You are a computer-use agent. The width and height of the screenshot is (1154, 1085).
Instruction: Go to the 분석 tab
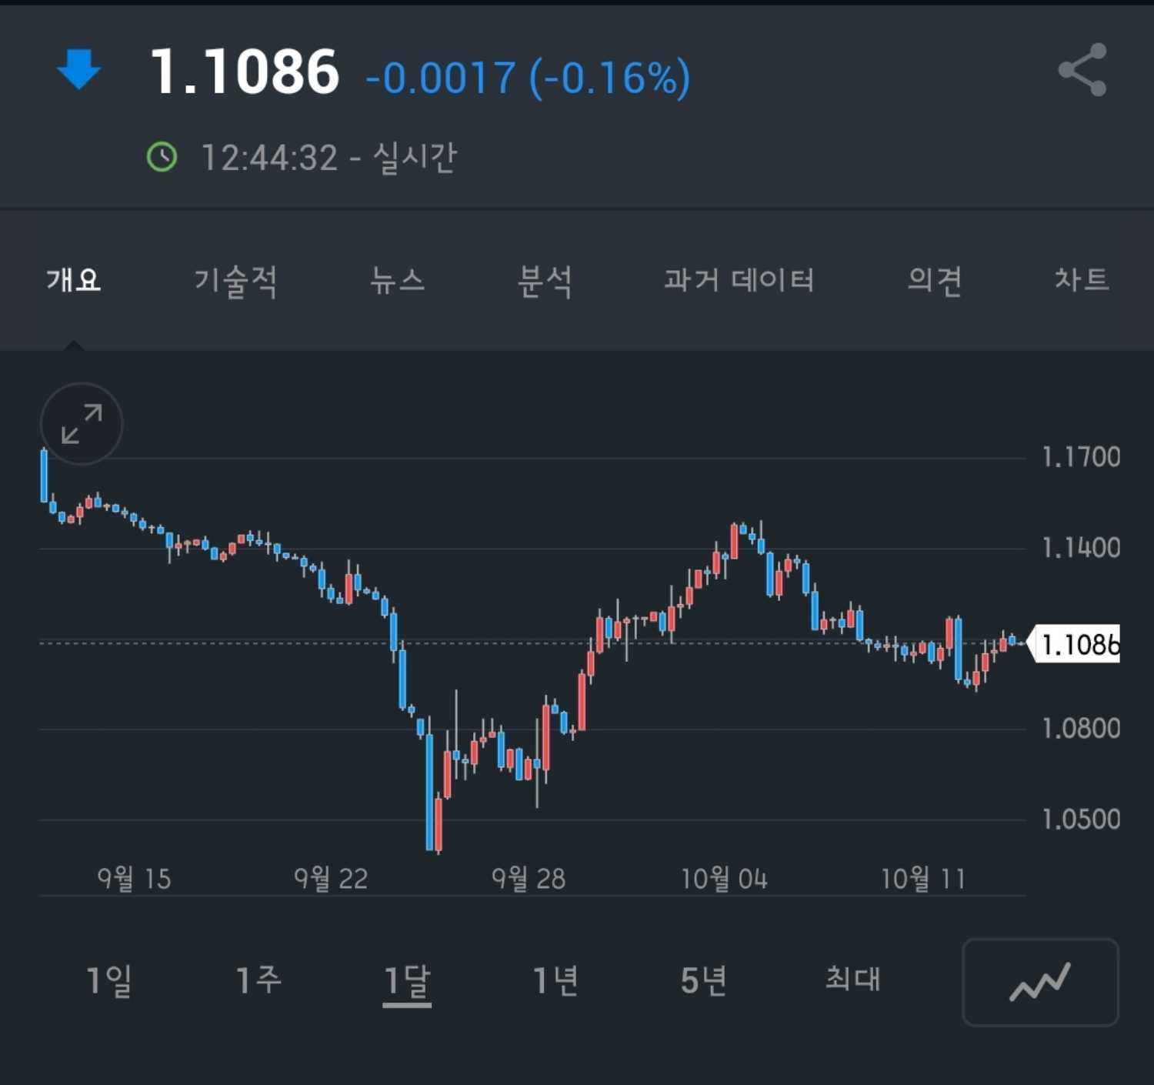pyautogui.click(x=545, y=281)
